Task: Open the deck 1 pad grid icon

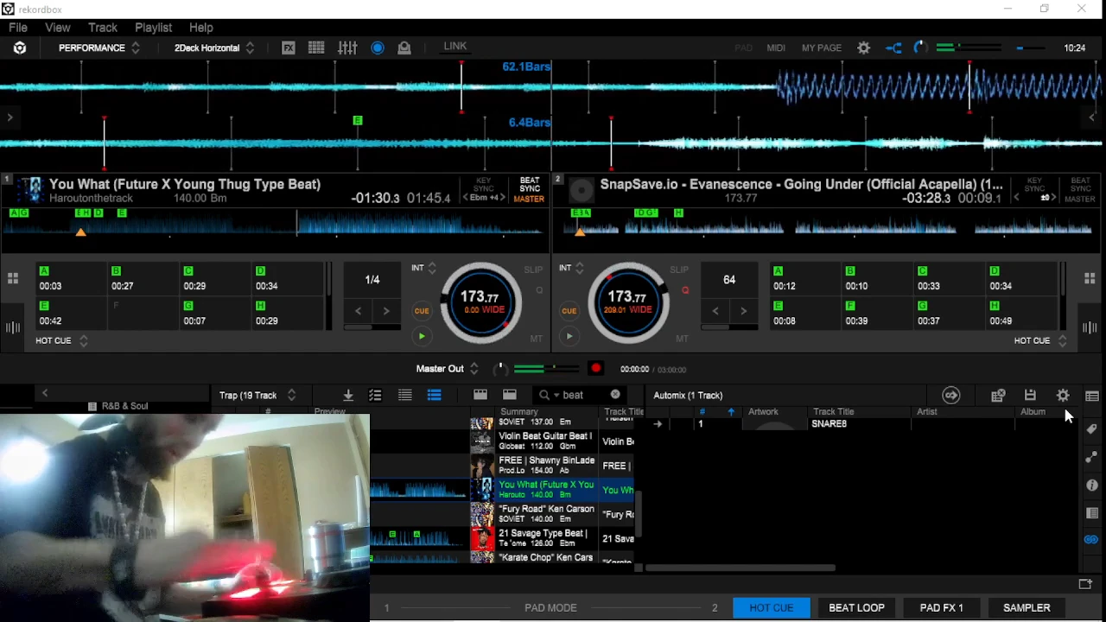Action: [13, 278]
